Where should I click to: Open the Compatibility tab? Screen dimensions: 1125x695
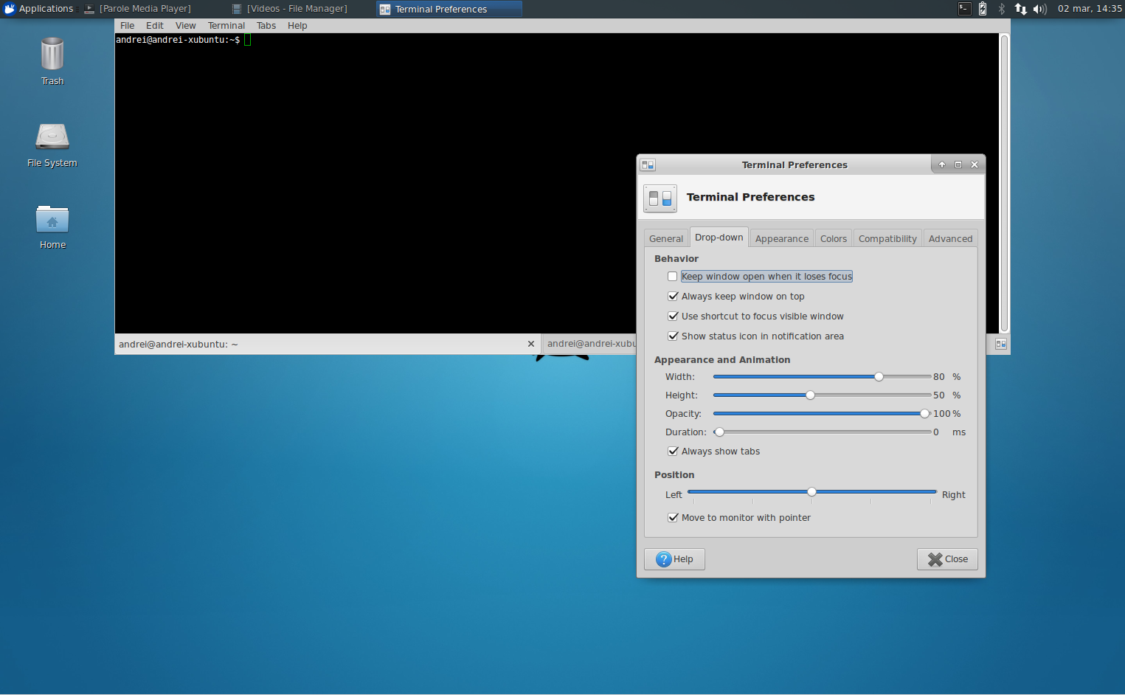[887, 238]
